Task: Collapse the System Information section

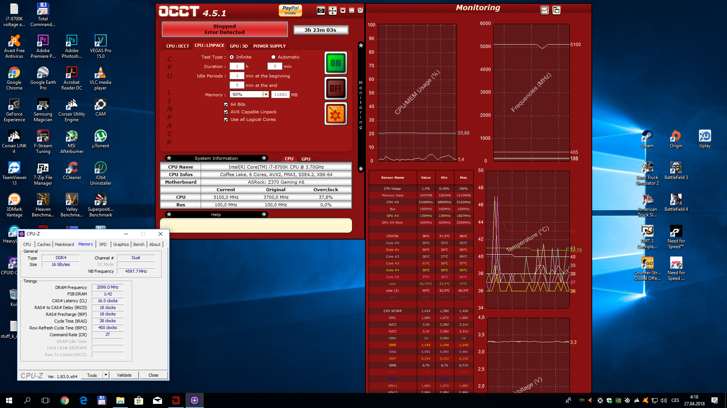Action: [x=264, y=158]
